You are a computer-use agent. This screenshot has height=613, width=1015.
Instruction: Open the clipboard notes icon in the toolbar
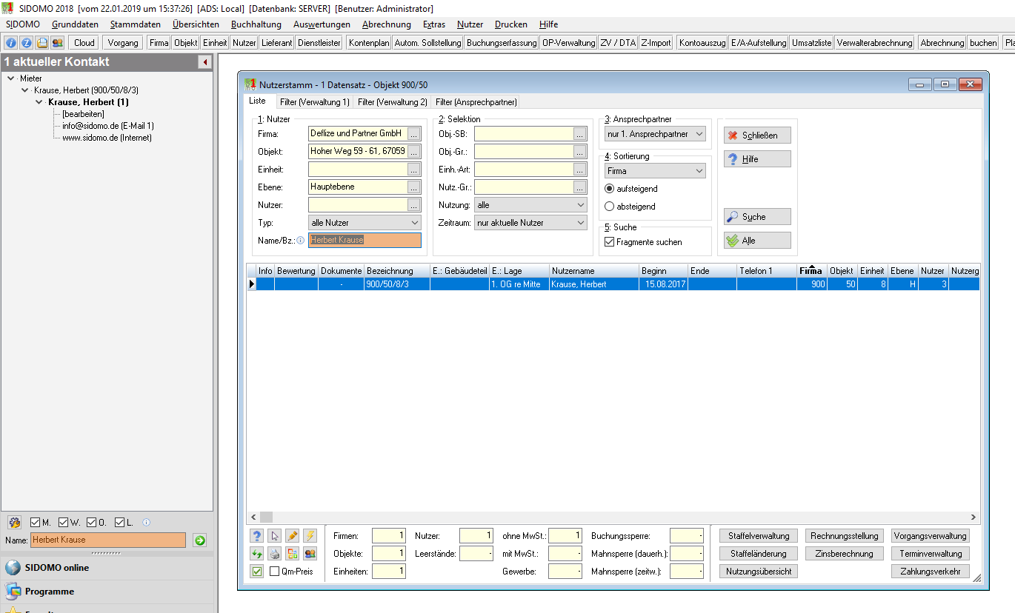click(x=42, y=43)
